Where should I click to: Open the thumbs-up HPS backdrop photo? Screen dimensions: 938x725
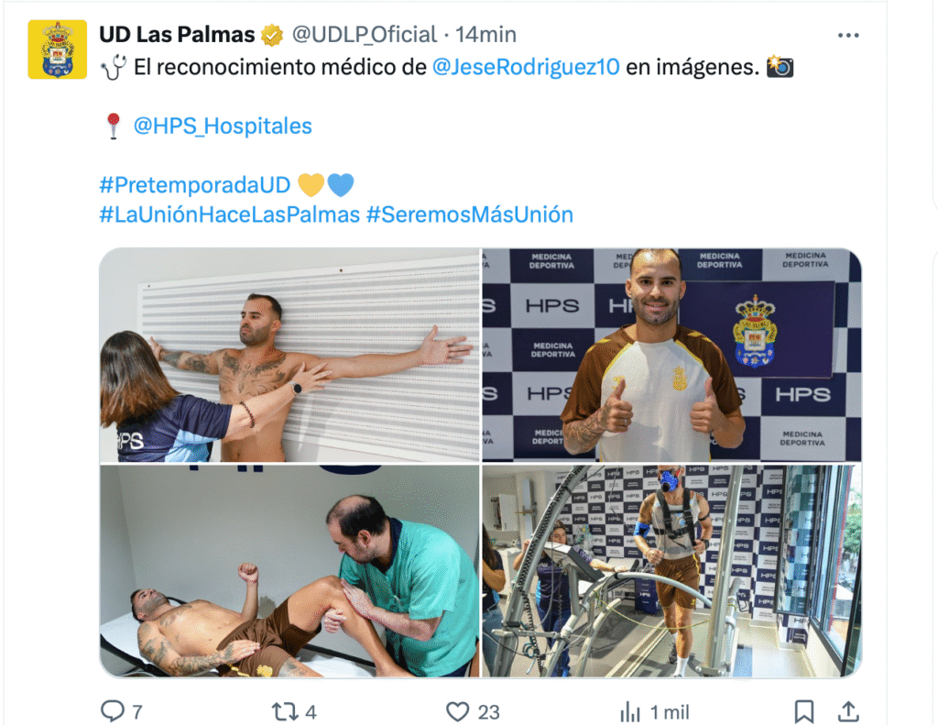click(x=671, y=355)
